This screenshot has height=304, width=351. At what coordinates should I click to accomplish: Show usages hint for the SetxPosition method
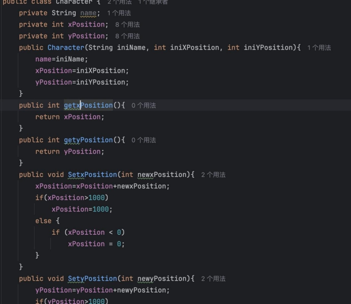[x=213, y=175]
